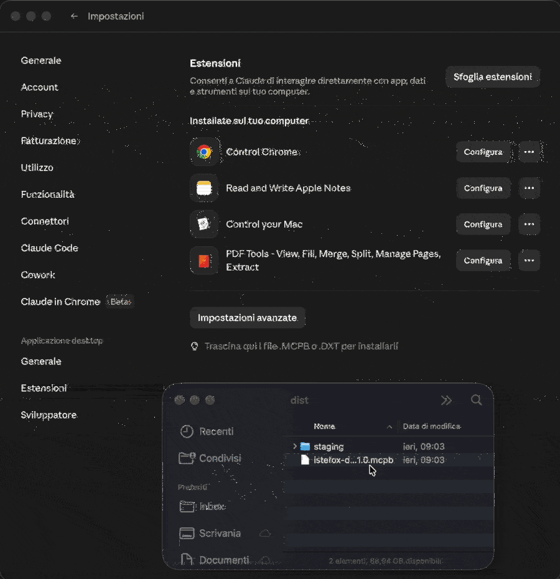Select Documenti in Finder sidebar
The image size is (560, 579).
pos(224,560)
